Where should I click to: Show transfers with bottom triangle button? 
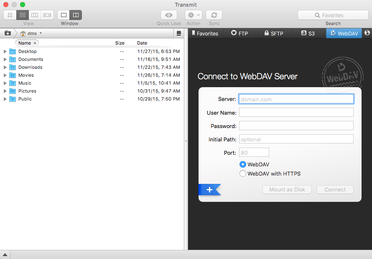pyautogui.click(x=5, y=255)
